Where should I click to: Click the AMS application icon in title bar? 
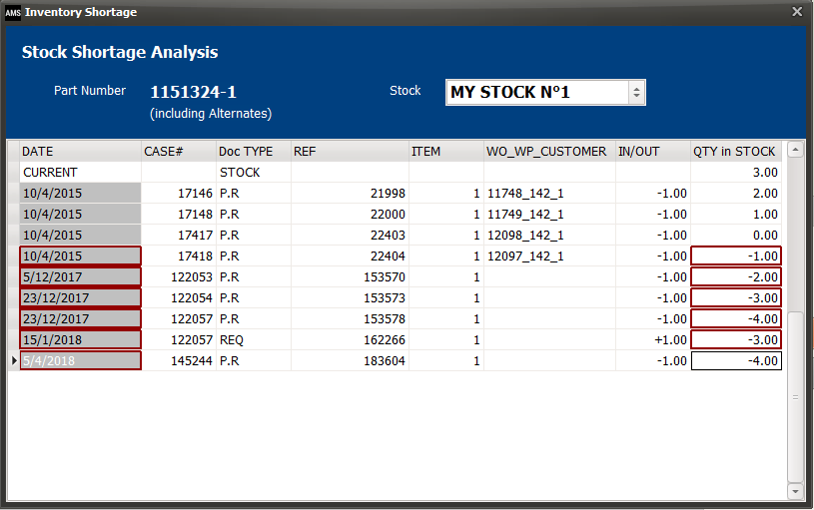click(12, 12)
